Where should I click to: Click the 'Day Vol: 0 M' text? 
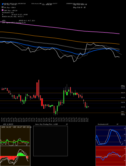(79, 8)
